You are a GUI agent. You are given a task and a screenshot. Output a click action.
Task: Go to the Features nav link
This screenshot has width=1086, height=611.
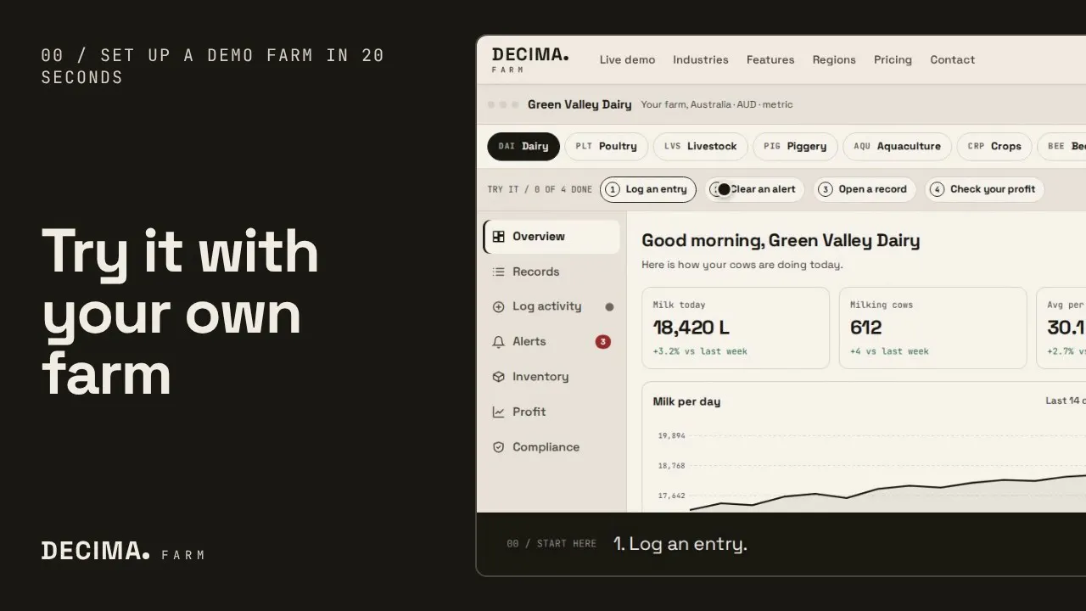click(x=770, y=60)
